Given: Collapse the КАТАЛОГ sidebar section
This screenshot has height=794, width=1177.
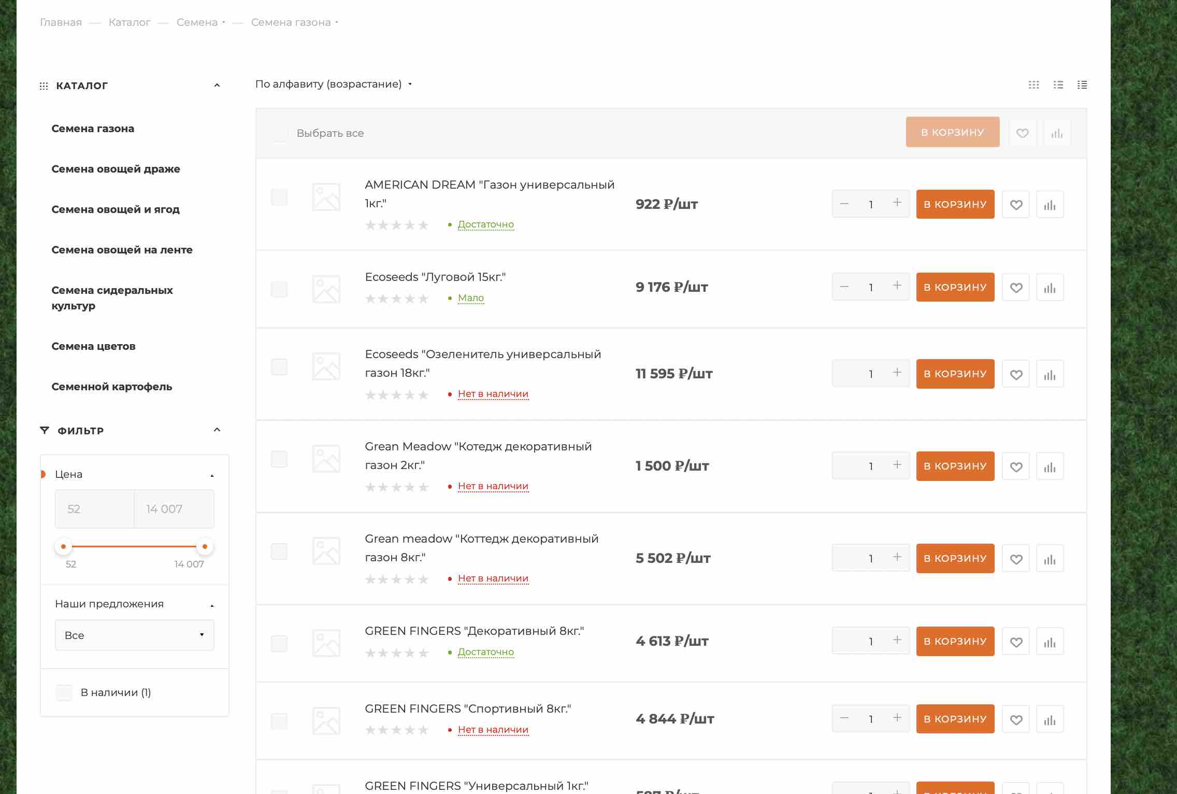Looking at the screenshot, I should (x=217, y=86).
